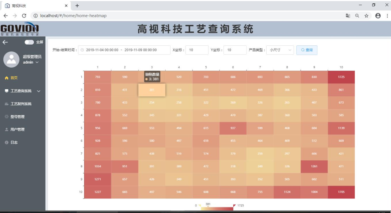
Task: Click the upper range handle labeled 1725
Action: (234, 206)
